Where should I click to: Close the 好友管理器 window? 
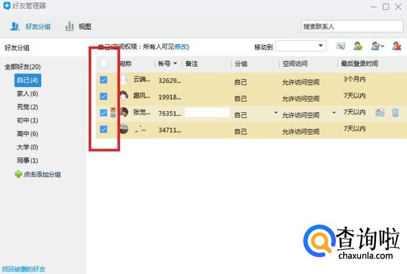click(398, 7)
